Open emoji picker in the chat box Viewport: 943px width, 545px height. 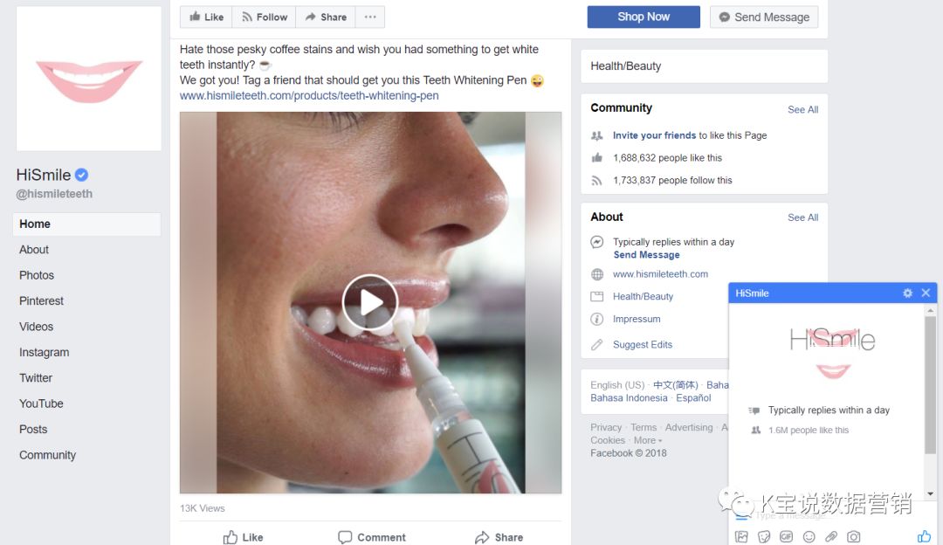tap(809, 536)
